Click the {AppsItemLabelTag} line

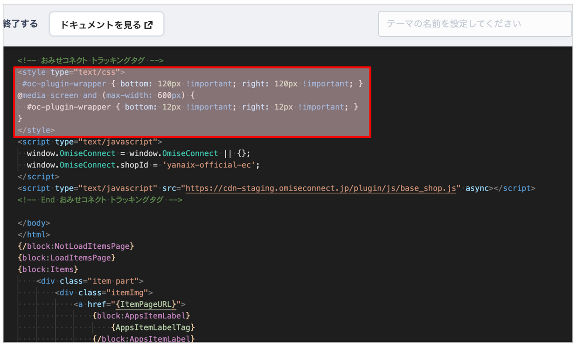pyautogui.click(x=153, y=327)
